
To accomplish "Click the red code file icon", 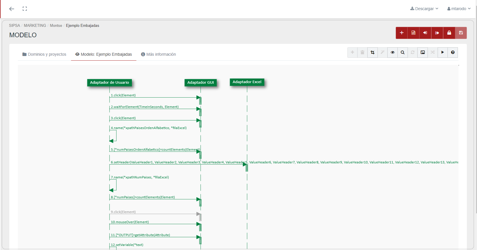I will coord(413,33).
